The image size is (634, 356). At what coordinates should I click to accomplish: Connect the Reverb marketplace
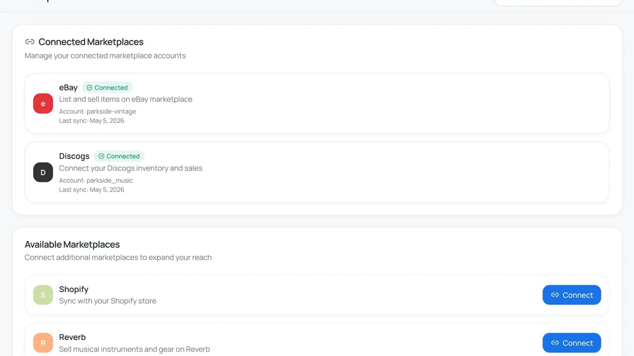tap(572, 343)
